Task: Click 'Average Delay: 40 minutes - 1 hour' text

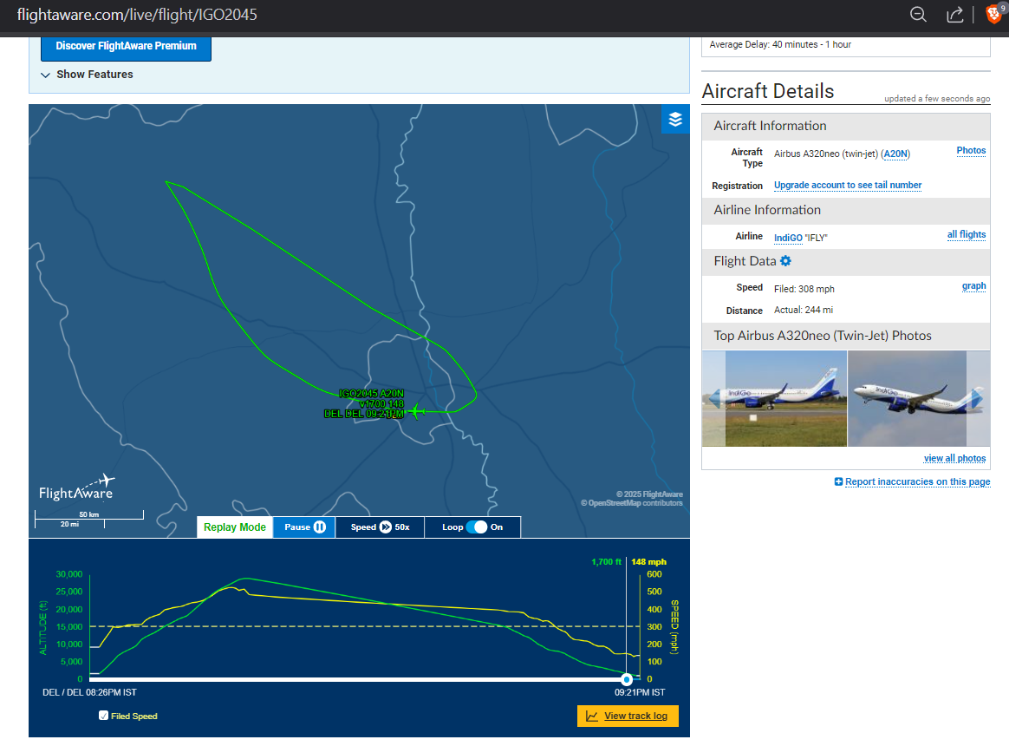Action: click(x=780, y=44)
